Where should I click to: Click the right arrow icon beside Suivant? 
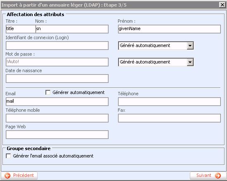[x=218, y=176]
